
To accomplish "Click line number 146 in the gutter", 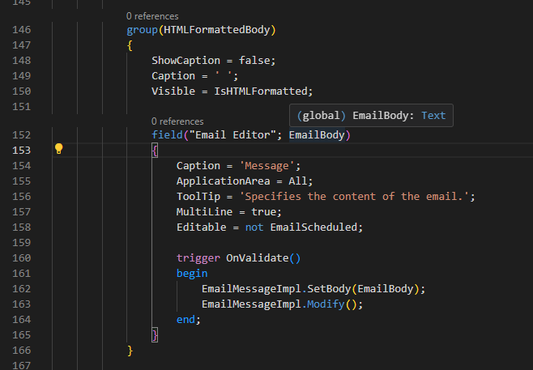I will [21, 30].
